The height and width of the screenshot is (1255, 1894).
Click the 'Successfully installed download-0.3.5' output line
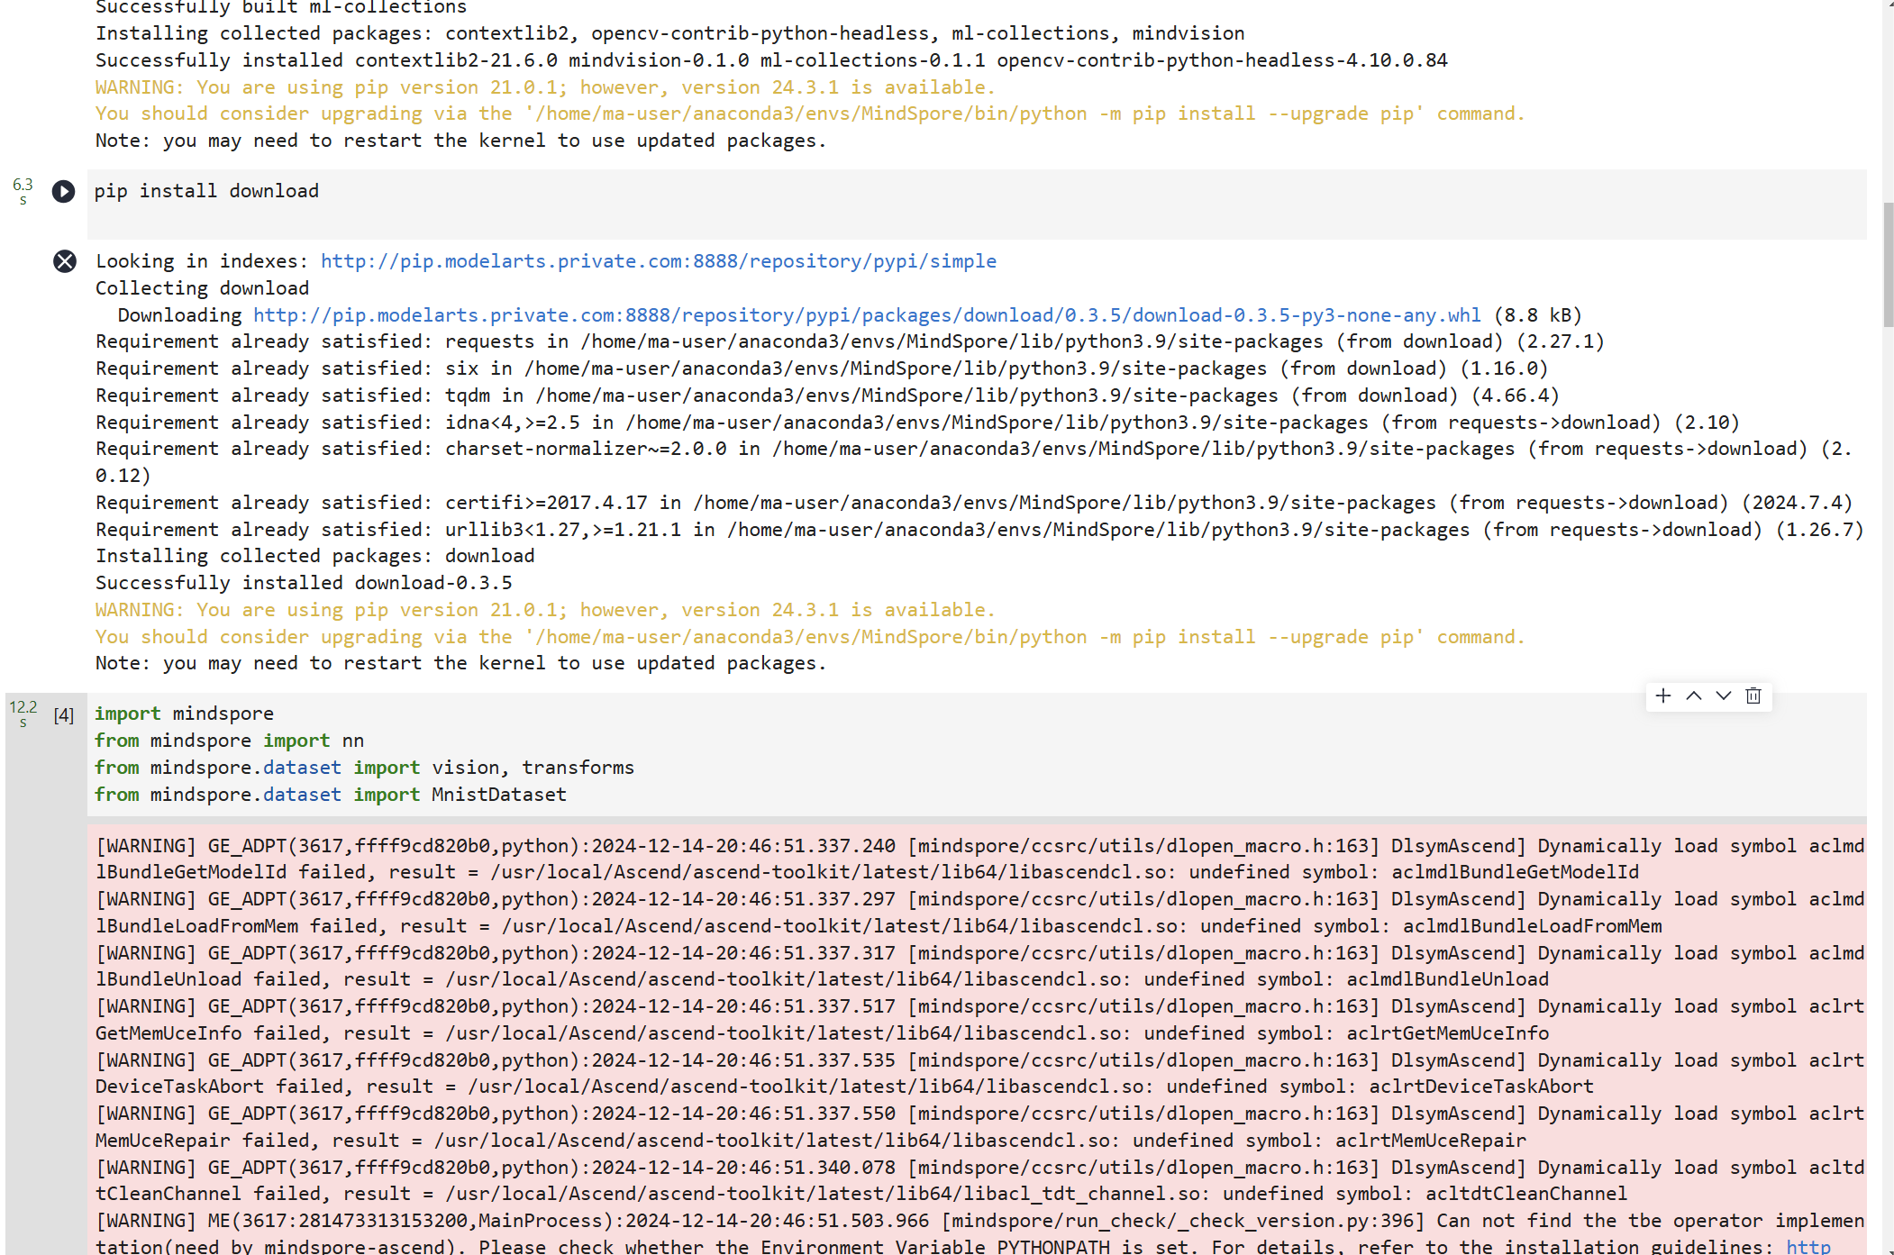(304, 583)
